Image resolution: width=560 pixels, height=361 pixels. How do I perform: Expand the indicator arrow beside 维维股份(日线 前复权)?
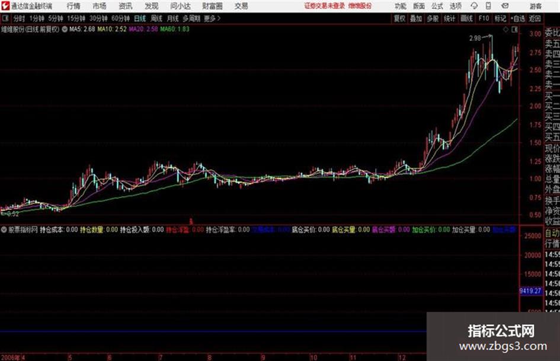(65, 29)
